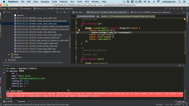Select the .gitkeep file
Image resolution: width=189 pixels, height=106 pixels.
click(x=19, y=15)
